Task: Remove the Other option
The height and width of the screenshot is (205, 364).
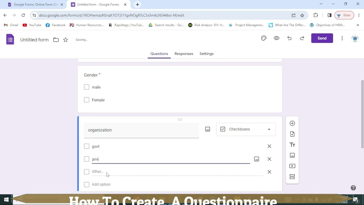Action: [269, 172]
